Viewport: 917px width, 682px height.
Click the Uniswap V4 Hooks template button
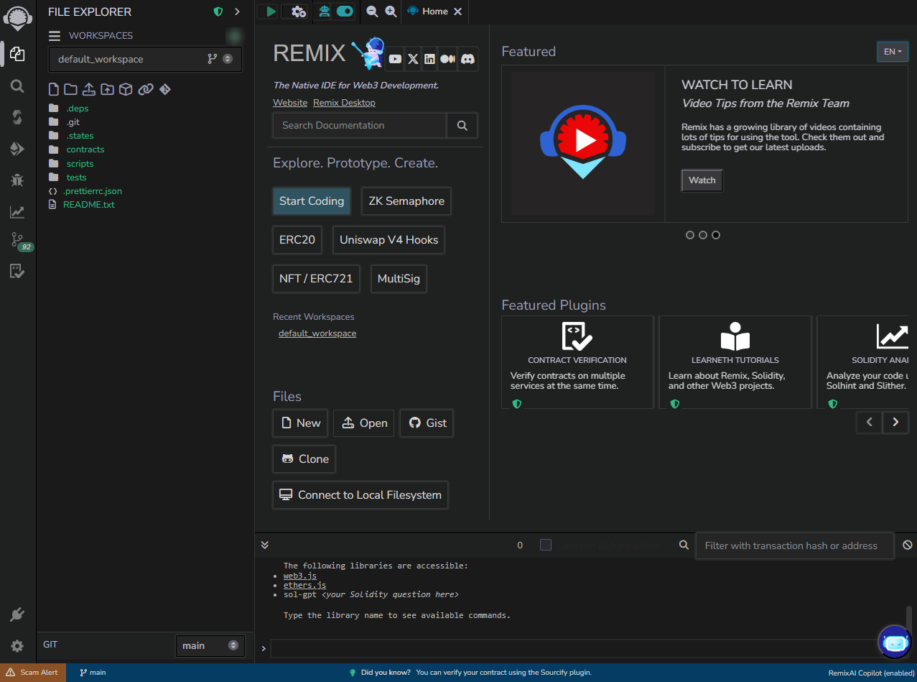388,240
